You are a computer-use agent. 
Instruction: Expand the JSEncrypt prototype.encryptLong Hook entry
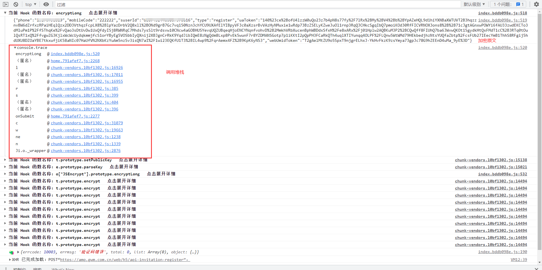5,174
